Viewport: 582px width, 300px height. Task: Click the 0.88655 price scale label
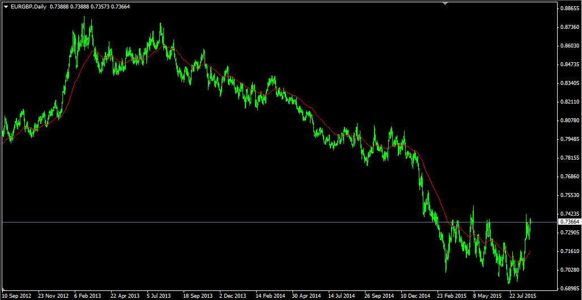[570, 8]
